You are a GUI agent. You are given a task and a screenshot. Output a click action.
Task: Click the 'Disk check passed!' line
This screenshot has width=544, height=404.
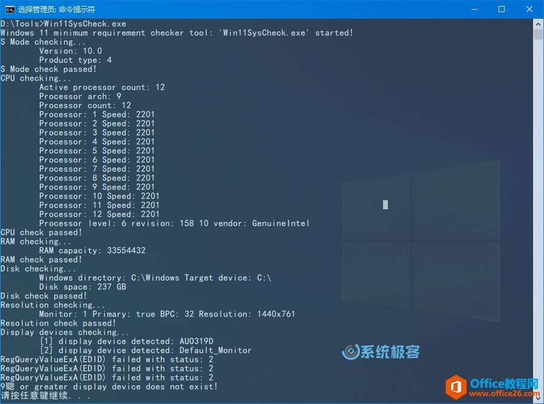pos(44,296)
